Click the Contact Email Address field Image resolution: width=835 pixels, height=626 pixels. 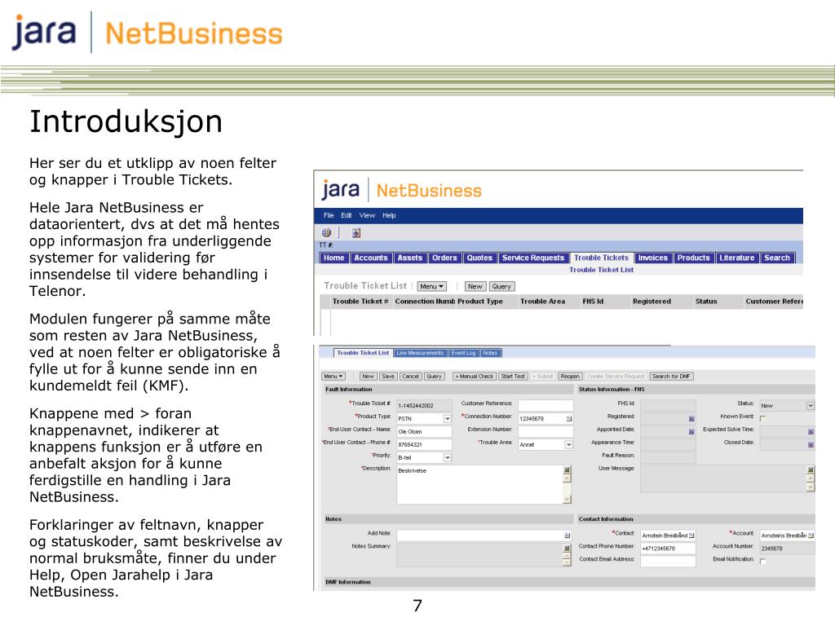tap(668, 561)
